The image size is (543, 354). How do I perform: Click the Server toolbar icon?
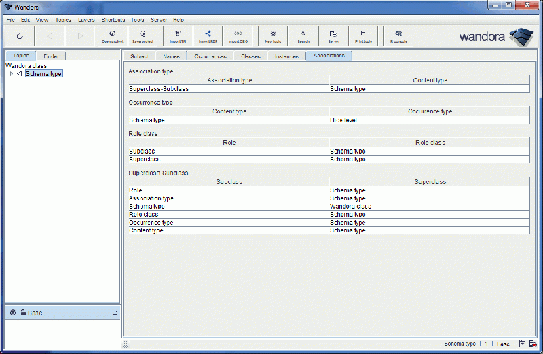333,35
